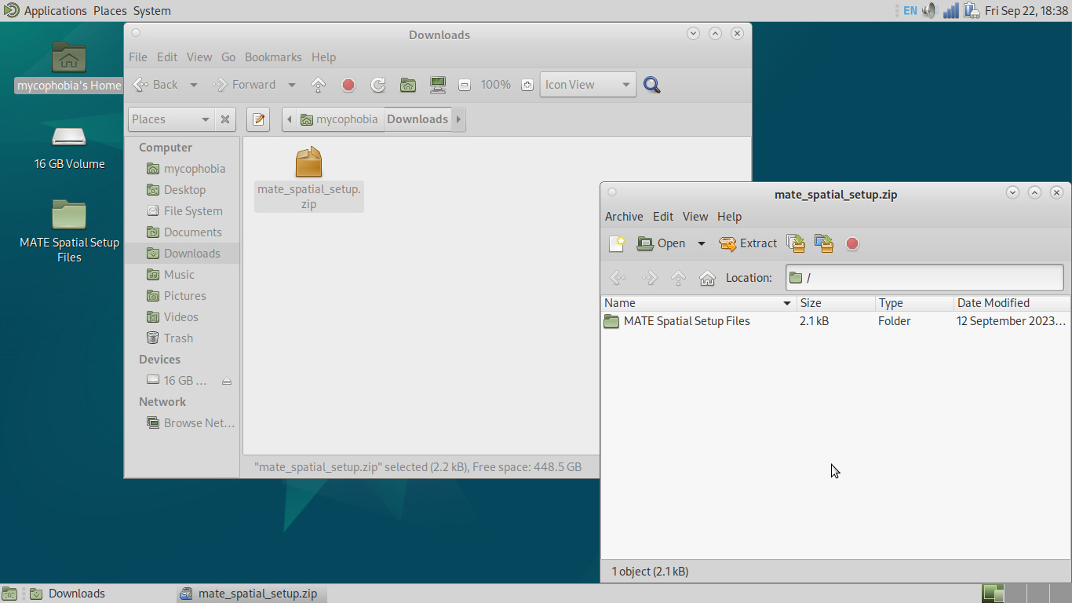Open Applications menu on top panel
This screenshot has height=603, width=1072.
(46, 11)
